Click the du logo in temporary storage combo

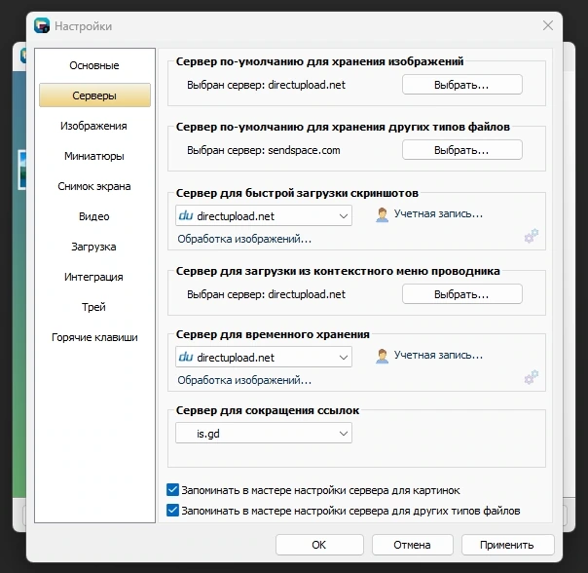tap(186, 357)
